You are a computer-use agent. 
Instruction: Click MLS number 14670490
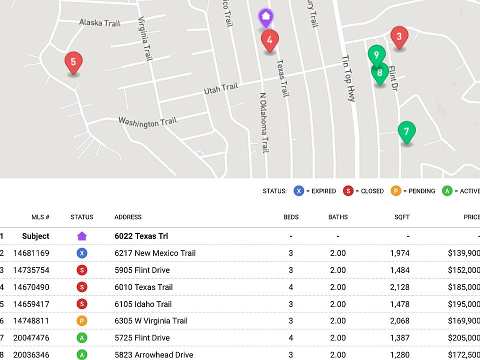[31, 287]
